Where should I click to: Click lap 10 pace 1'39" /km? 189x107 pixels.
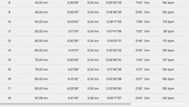[143, 22]
